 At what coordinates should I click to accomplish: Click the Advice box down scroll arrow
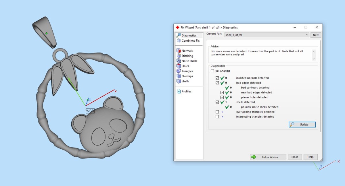coord(314,59)
